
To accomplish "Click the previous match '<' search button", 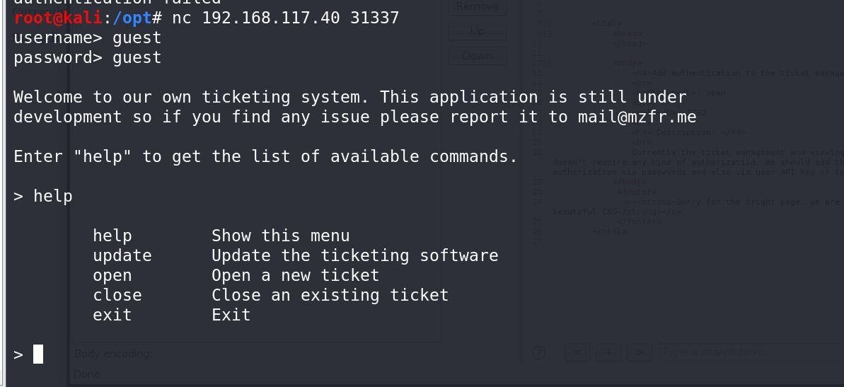I will coord(577,352).
